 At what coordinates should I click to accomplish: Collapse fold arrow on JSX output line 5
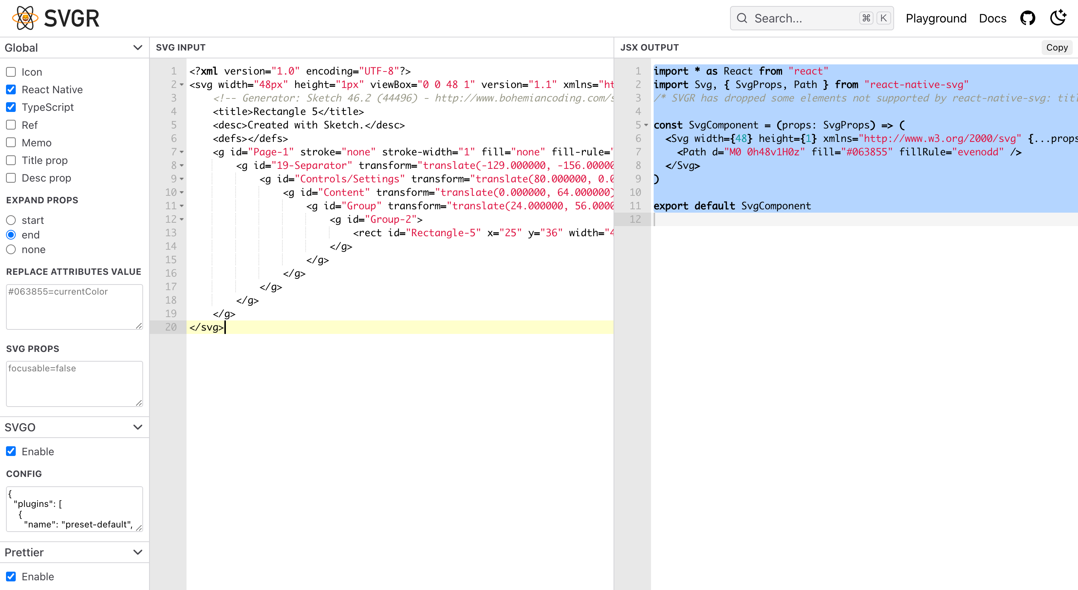click(x=646, y=125)
